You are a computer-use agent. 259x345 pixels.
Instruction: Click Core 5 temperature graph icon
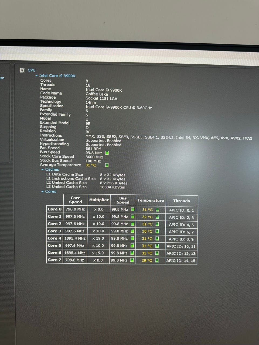tap(157, 246)
